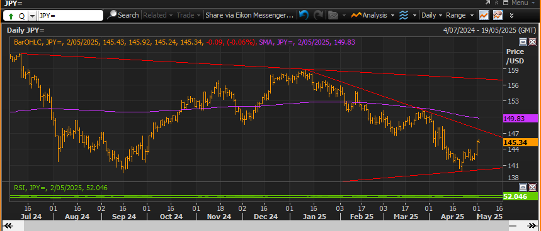Click the blue Undo arrow icon

tap(304, 15)
